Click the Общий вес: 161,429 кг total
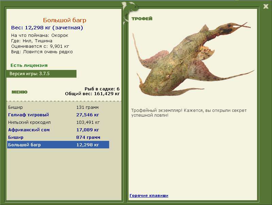The width and height of the screenshot is (272, 205). [92, 93]
